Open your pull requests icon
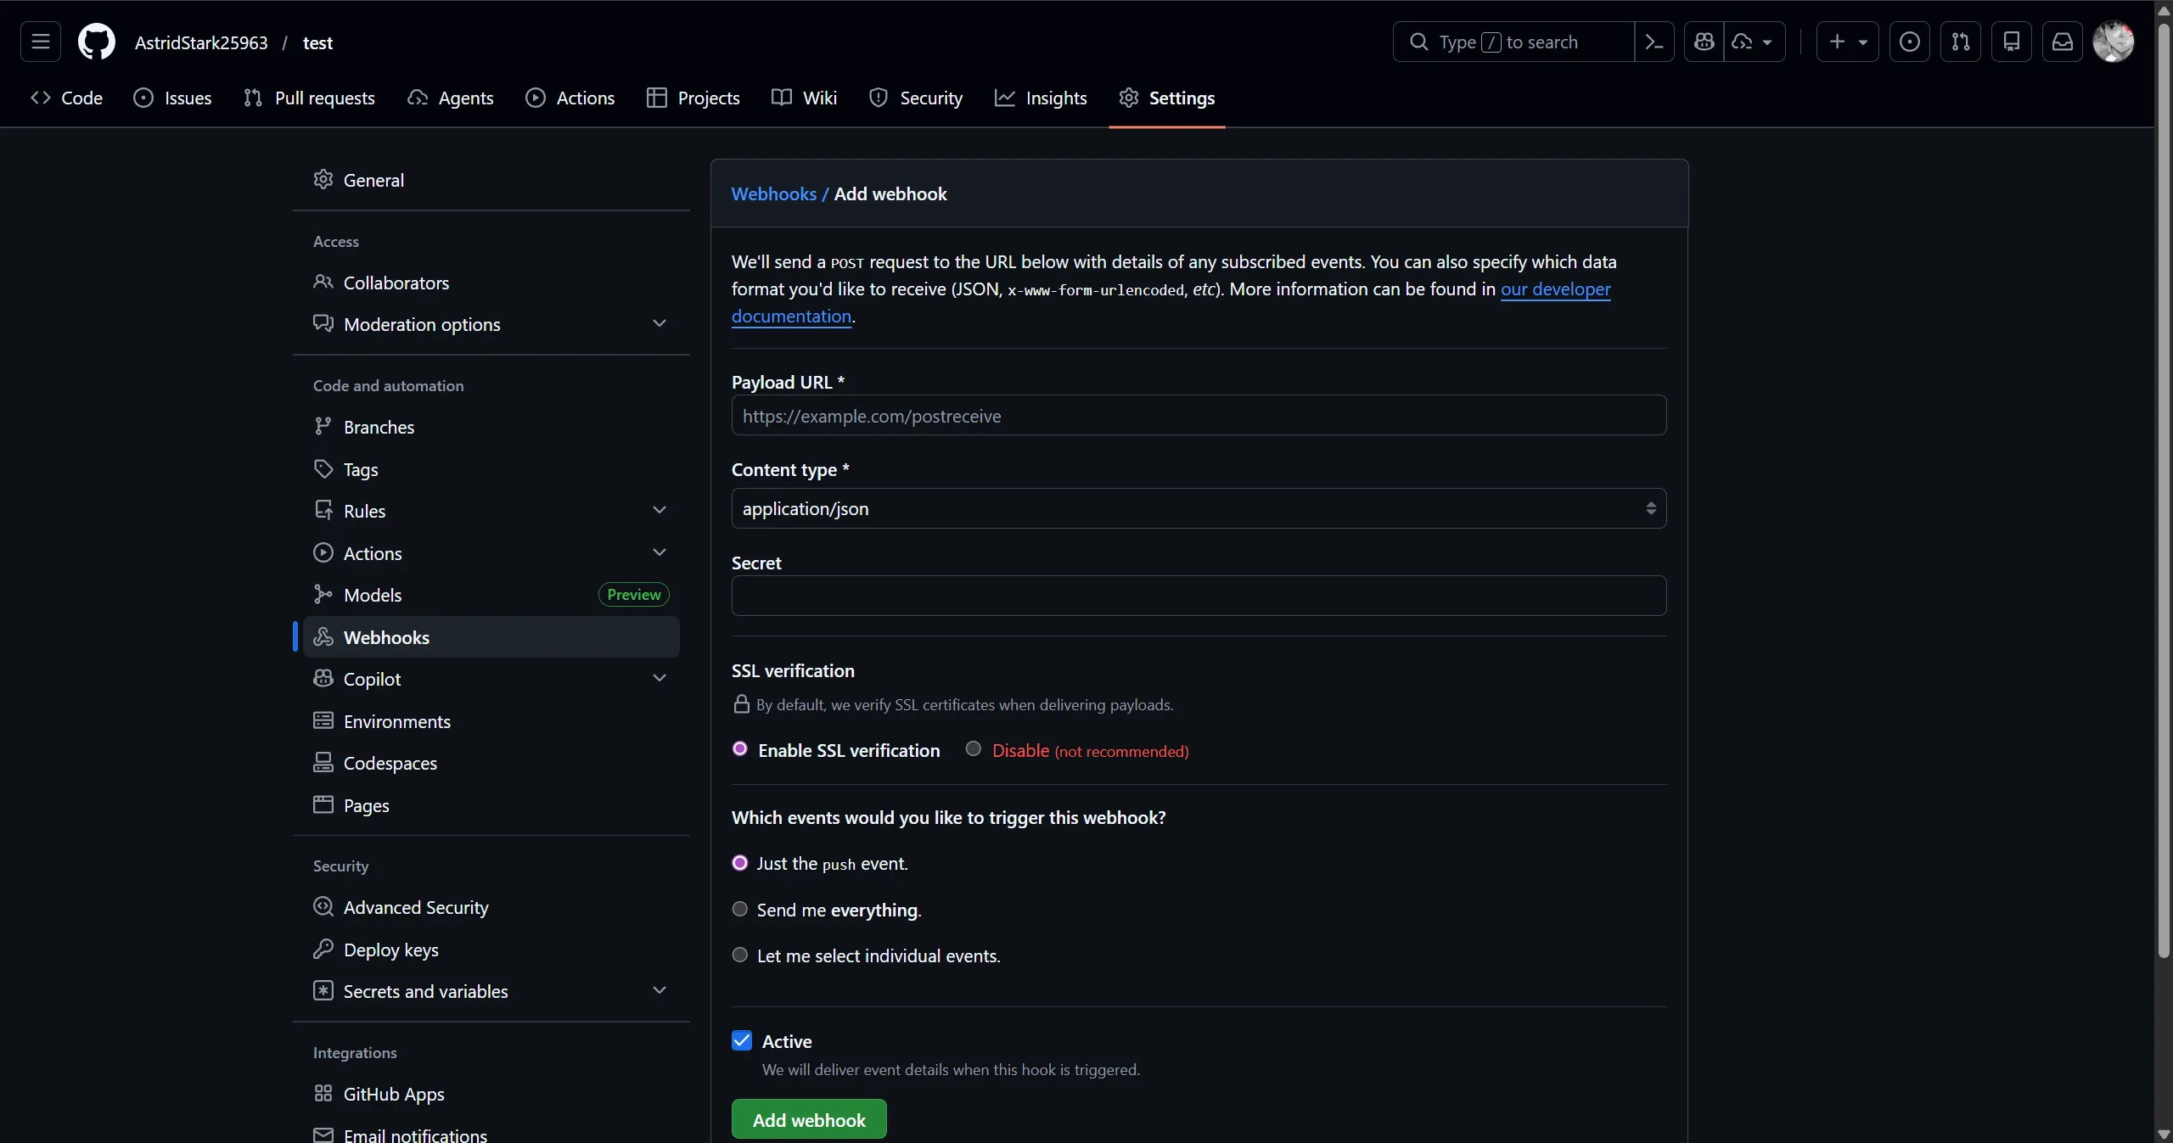This screenshot has height=1143, width=2173. tap(1962, 42)
